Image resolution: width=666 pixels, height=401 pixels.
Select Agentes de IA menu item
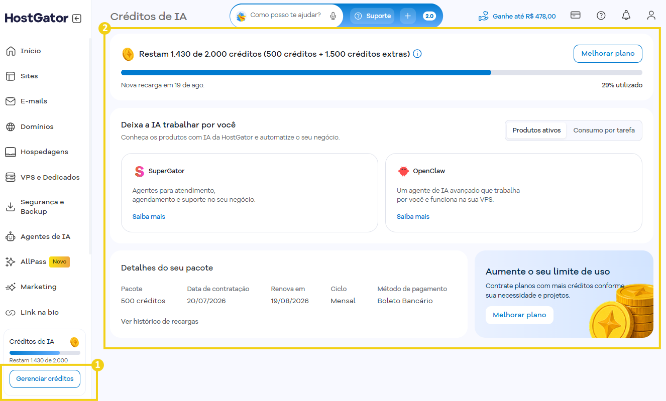tap(45, 236)
